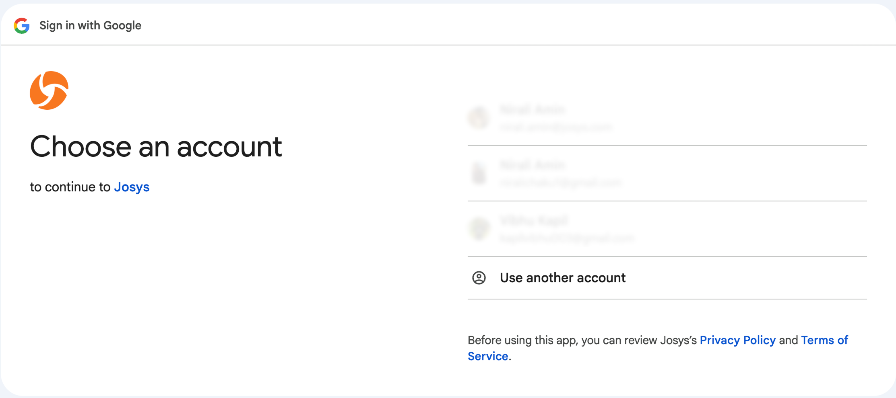Viewport: 896px width, 398px height.
Task: Click the person icon beside "Use another account"
Action: [x=479, y=278]
